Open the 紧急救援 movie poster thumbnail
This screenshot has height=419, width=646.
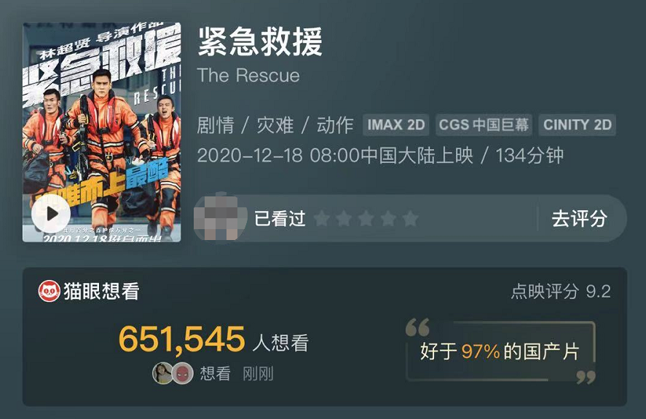[102, 132]
